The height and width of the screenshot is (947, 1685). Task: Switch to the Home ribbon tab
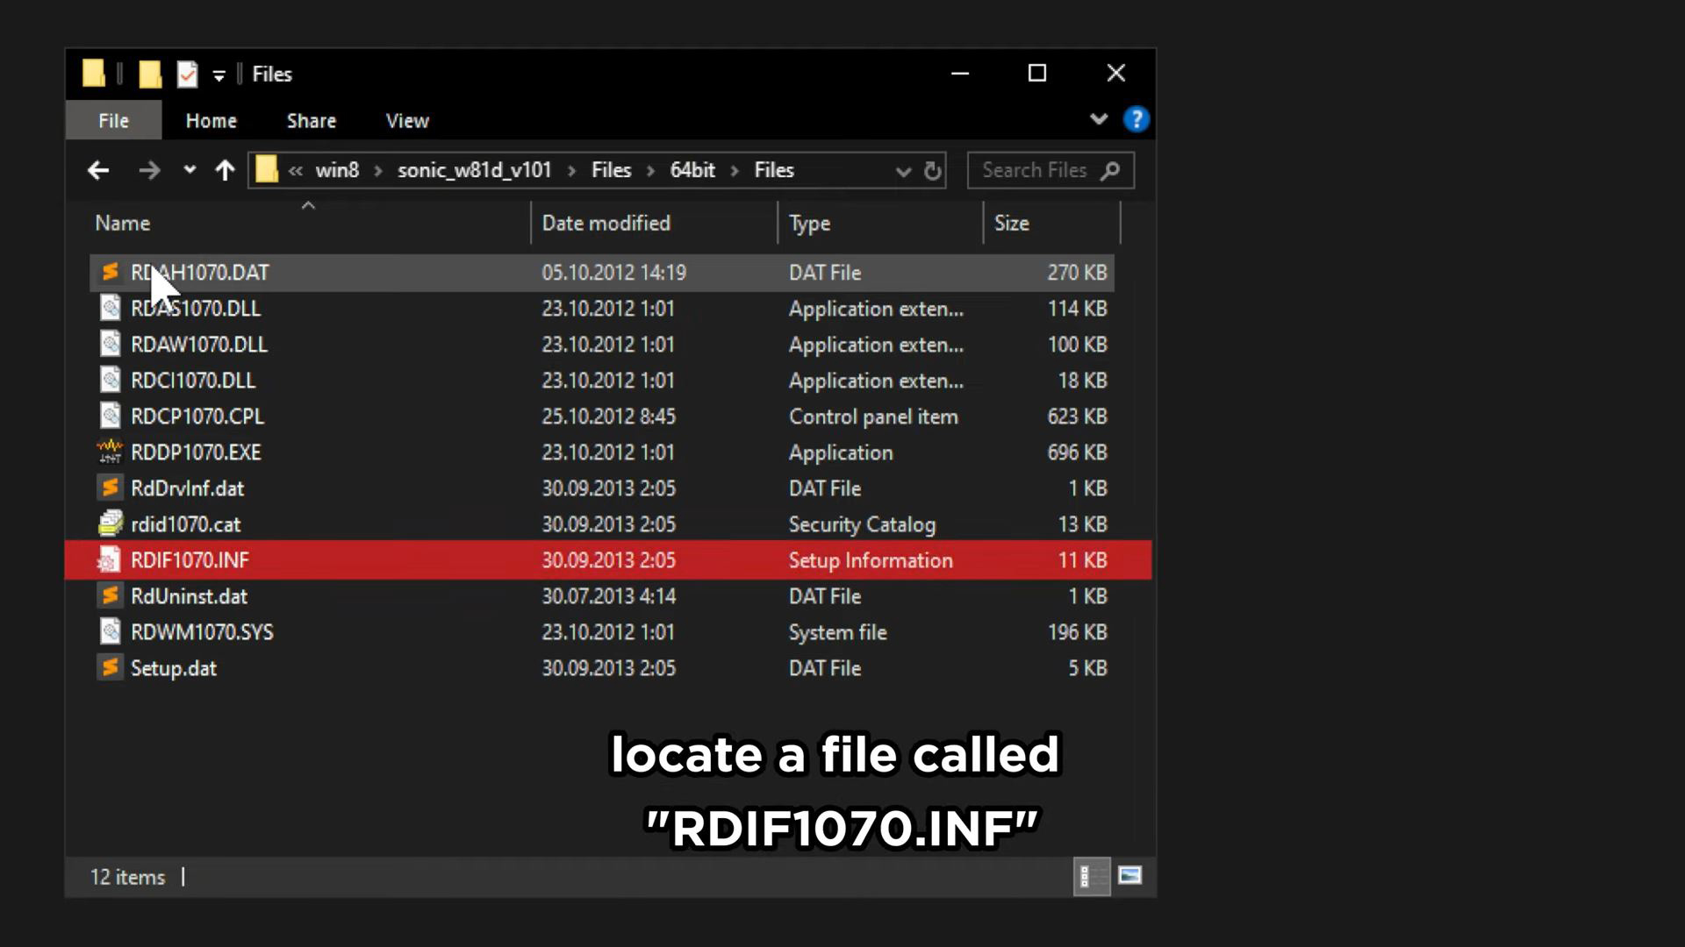[x=212, y=121]
